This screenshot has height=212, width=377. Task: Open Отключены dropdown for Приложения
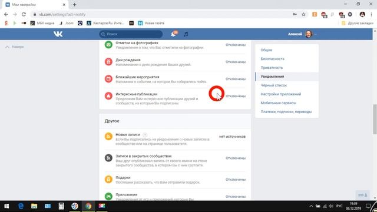[x=236, y=196]
